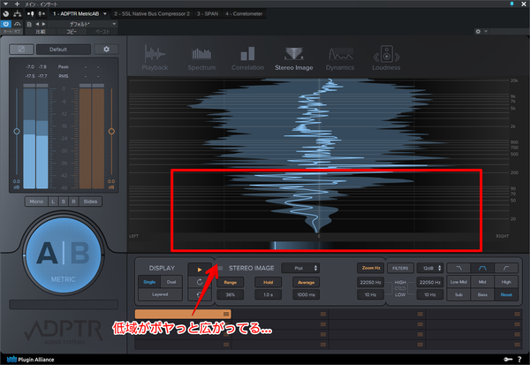Screen dimensions: 530x365
Task: Open MetricAB settings gear
Action: click(106, 49)
